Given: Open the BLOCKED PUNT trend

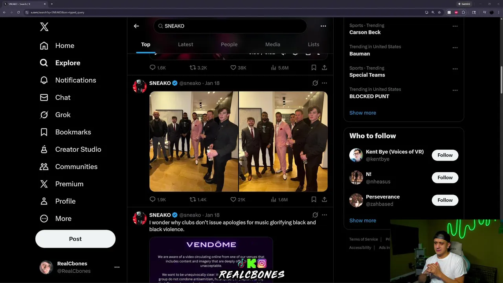Looking at the screenshot, I should click(369, 96).
